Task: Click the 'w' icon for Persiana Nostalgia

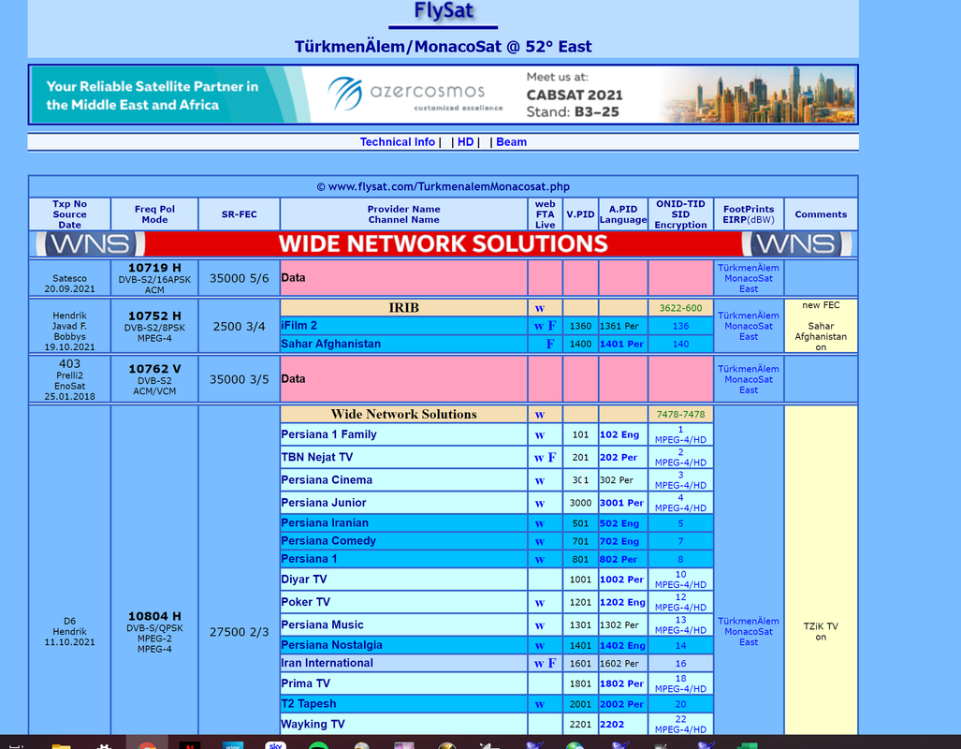Action: click(x=539, y=645)
